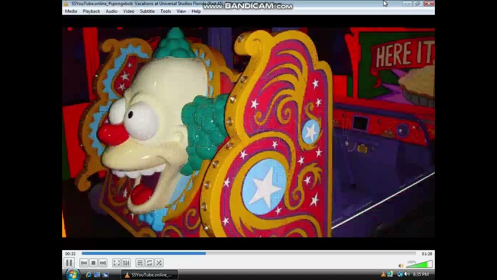The height and width of the screenshot is (280, 497).
Task: Click the 8:35 PM system clock
Action: 421,275
